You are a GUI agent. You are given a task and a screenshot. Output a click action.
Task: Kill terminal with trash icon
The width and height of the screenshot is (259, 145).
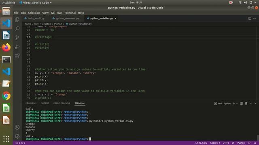click(246, 104)
